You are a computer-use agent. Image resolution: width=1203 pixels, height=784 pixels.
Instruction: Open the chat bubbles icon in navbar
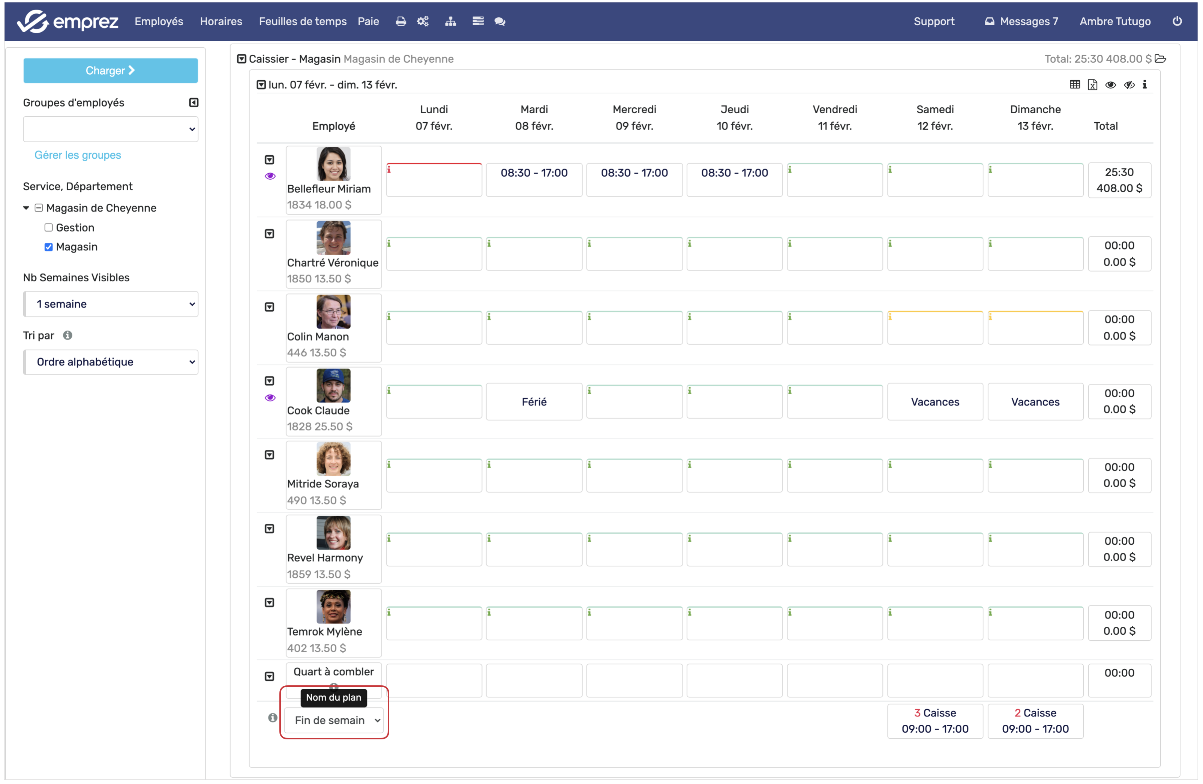[499, 21]
